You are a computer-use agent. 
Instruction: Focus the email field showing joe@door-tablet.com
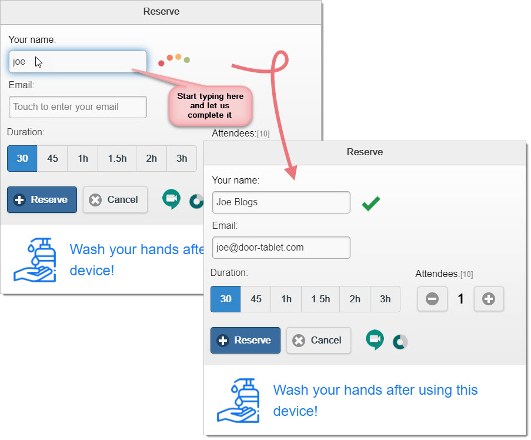click(x=281, y=248)
